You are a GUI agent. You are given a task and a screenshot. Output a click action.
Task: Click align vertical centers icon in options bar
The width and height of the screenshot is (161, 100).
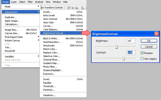click(73, 8)
